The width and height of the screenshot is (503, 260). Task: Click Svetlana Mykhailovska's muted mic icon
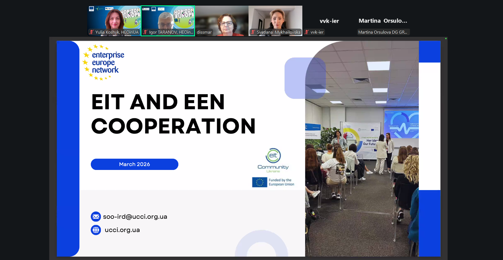pos(253,32)
